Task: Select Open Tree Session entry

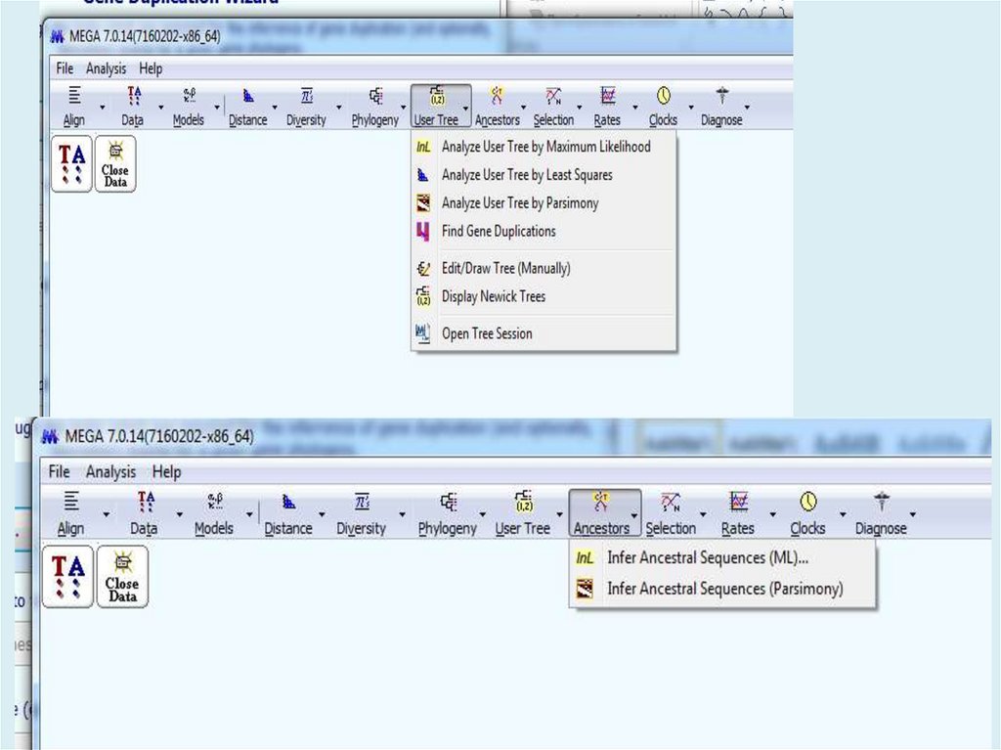Action: (544, 333)
